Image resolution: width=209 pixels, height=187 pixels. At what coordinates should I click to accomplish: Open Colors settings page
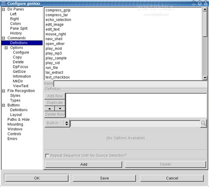tap(15, 24)
